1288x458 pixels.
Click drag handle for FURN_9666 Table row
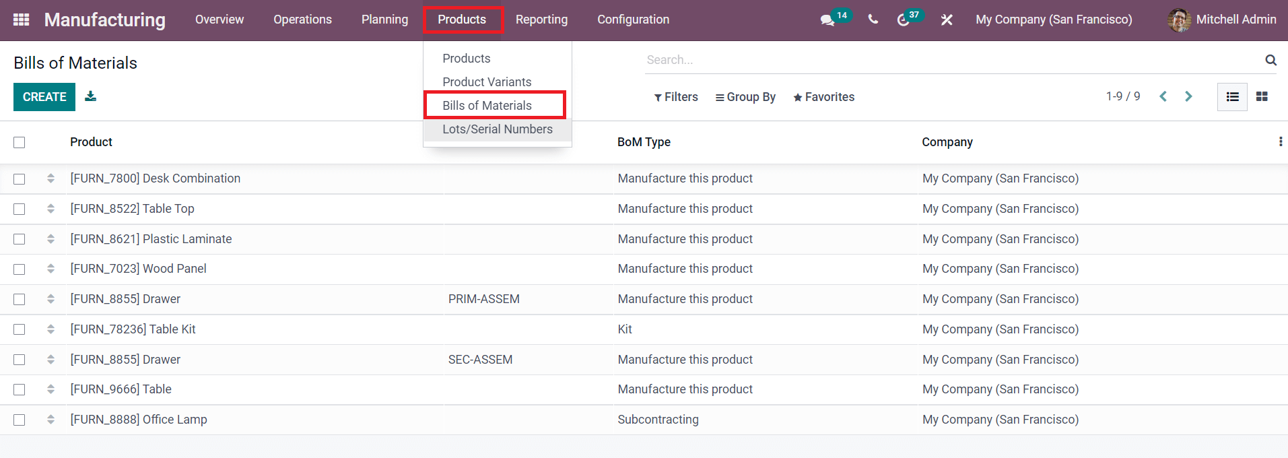(x=50, y=389)
